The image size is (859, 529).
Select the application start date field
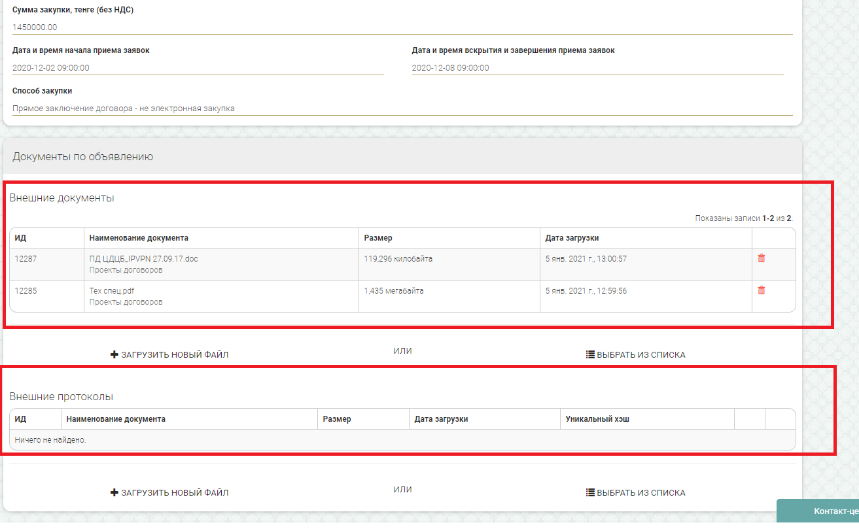[198, 68]
